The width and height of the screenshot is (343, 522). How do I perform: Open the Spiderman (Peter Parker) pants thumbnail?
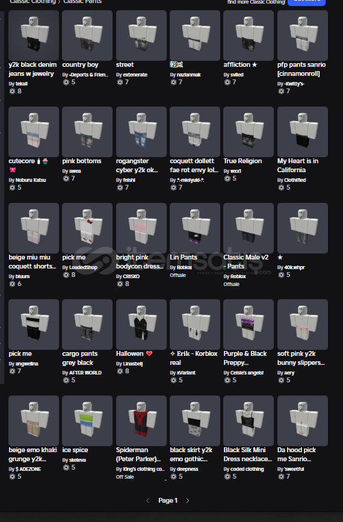point(141,421)
